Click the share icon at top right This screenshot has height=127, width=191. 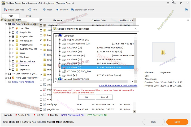(186, 10)
